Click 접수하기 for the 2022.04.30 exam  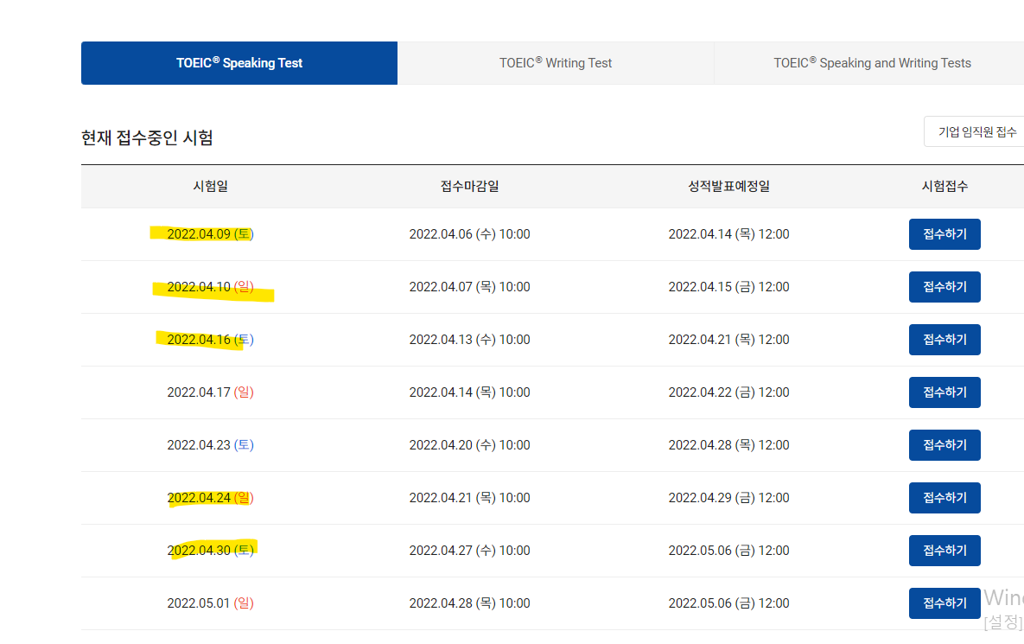(944, 551)
